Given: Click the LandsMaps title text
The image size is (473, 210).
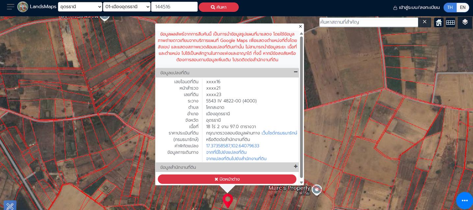Looking at the screenshot, I should click(x=43, y=7).
